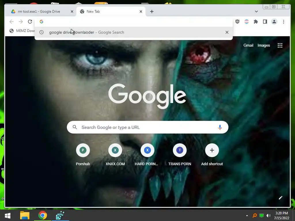Open the Google apps grid
The width and height of the screenshot is (295, 221).
point(280,45)
